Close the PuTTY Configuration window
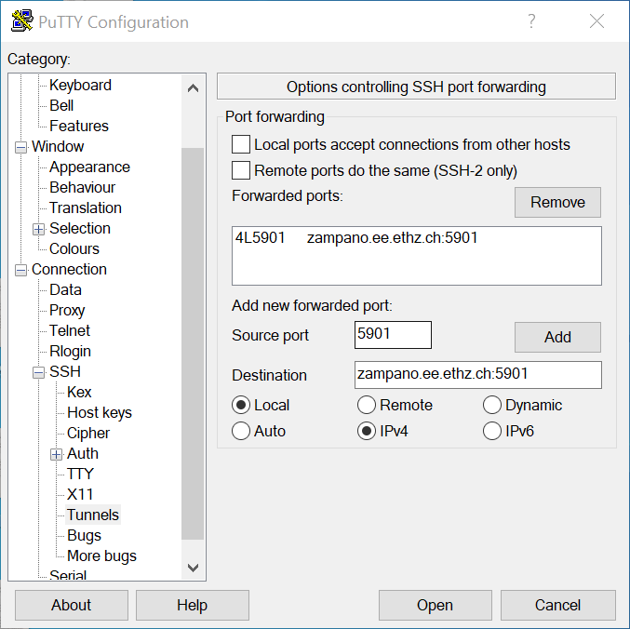 tap(596, 20)
